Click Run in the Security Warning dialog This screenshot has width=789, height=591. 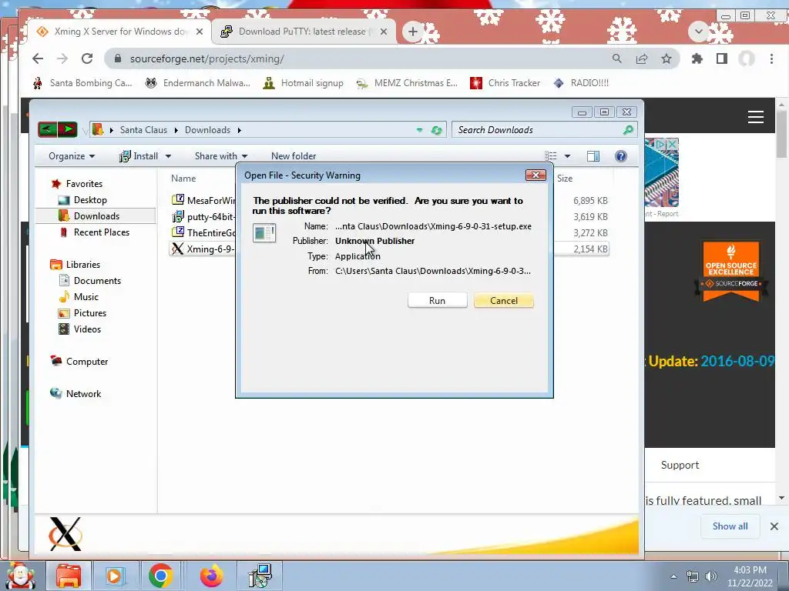pos(437,301)
